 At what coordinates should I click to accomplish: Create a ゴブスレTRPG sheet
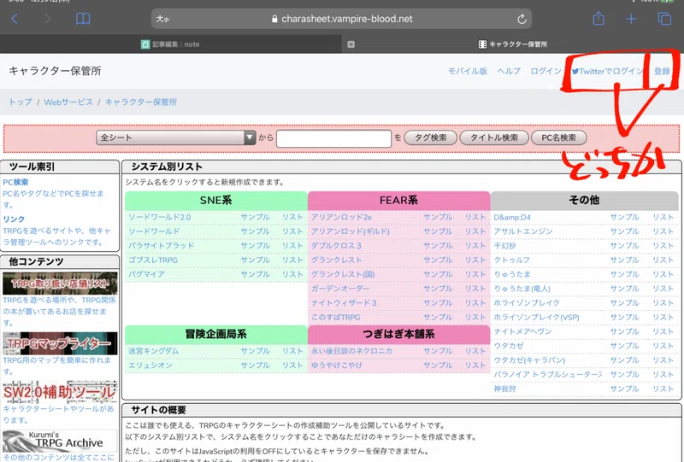click(x=153, y=260)
